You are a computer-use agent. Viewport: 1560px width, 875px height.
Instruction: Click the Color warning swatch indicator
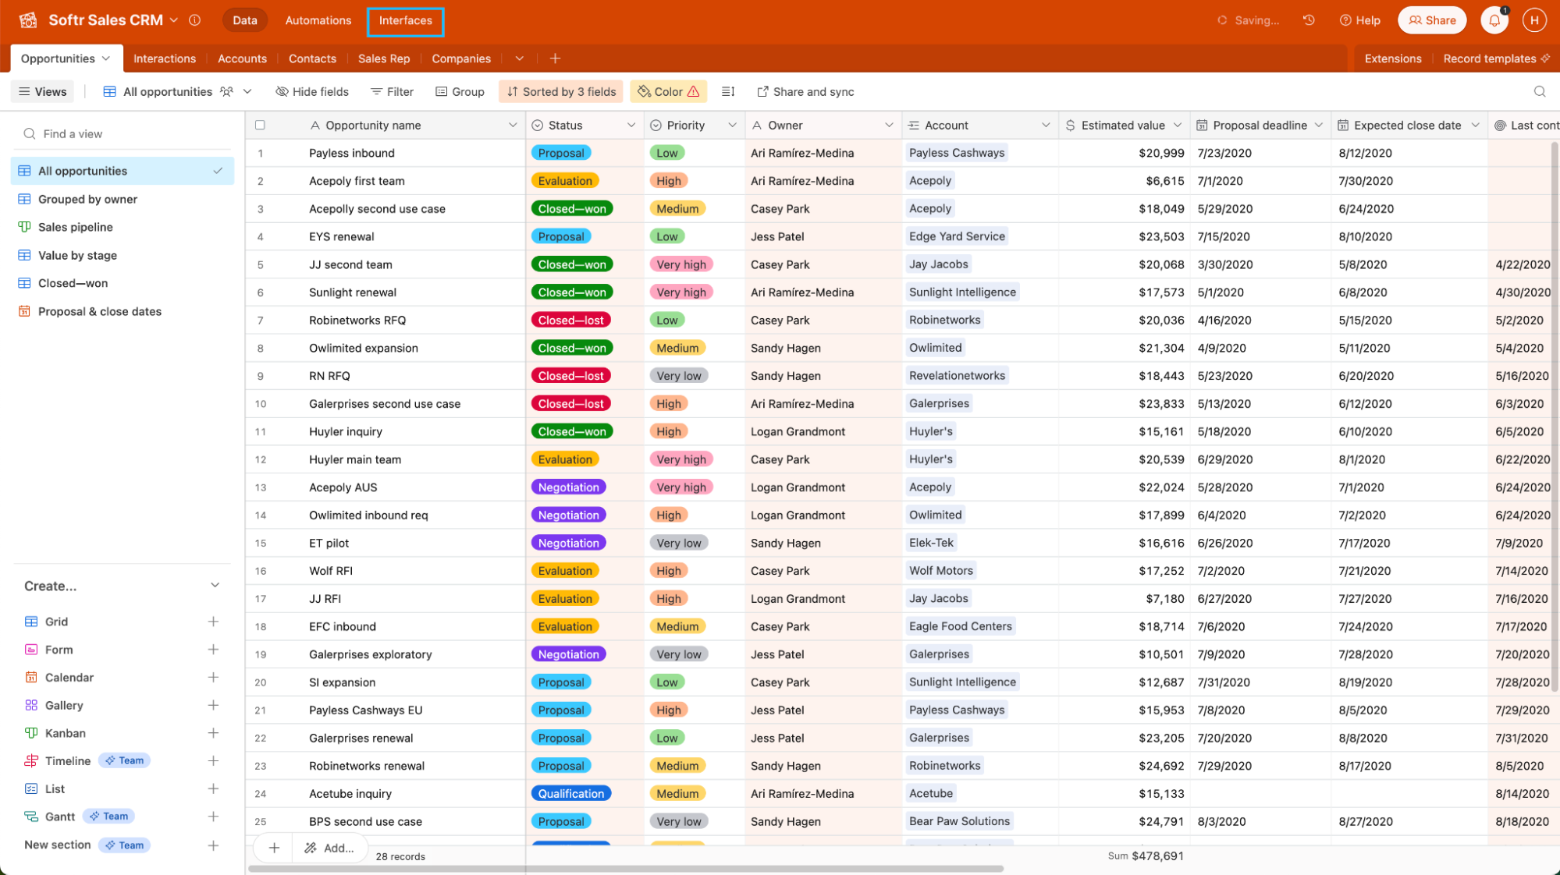tap(696, 91)
